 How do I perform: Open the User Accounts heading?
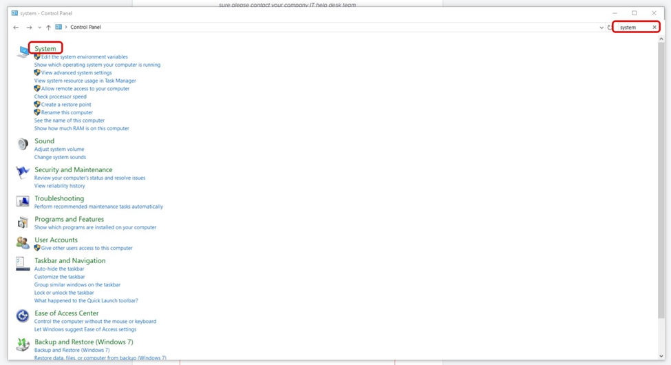pyautogui.click(x=56, y=240)
